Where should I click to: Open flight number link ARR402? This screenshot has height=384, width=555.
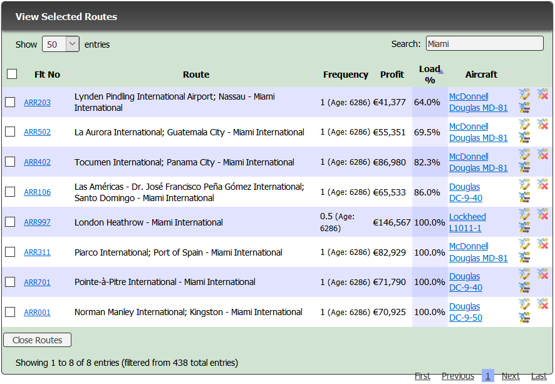[37, 162]
